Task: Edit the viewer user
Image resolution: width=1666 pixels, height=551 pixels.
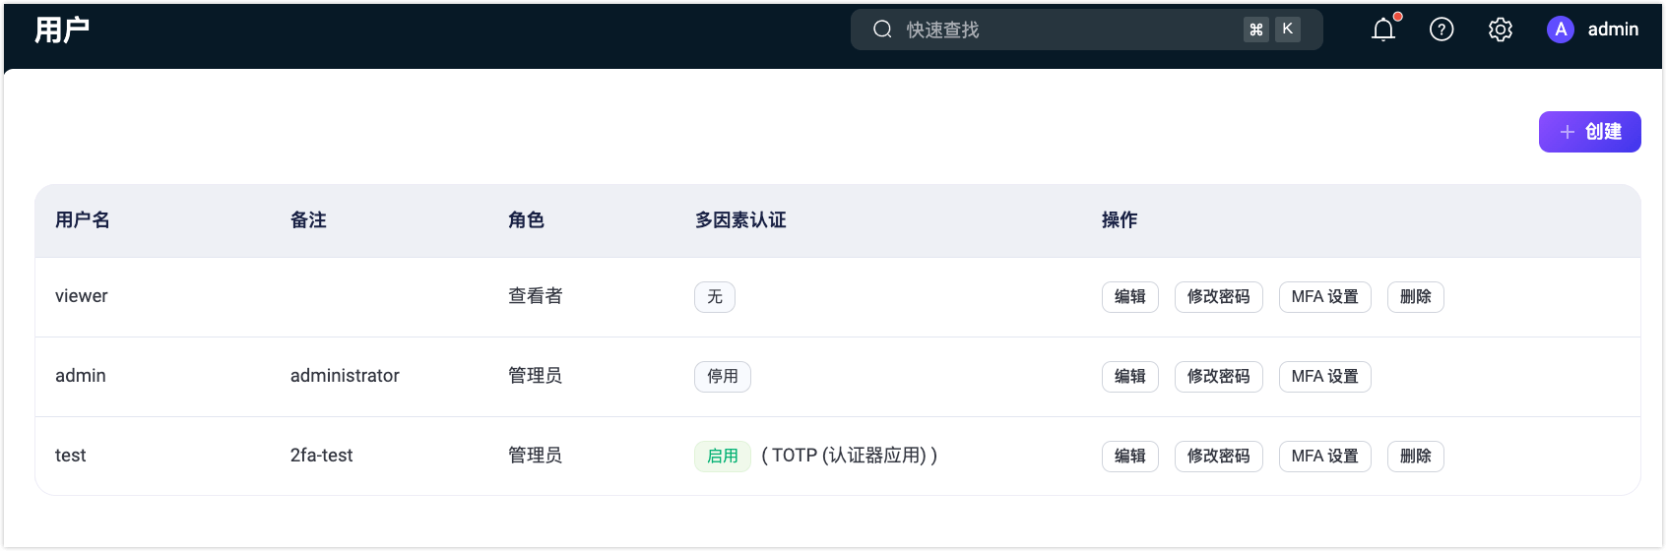Action: click(x=1129, y=297)
